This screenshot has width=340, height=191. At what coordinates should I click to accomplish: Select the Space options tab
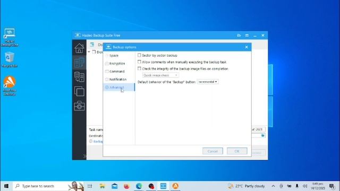[x=119, y=55]
